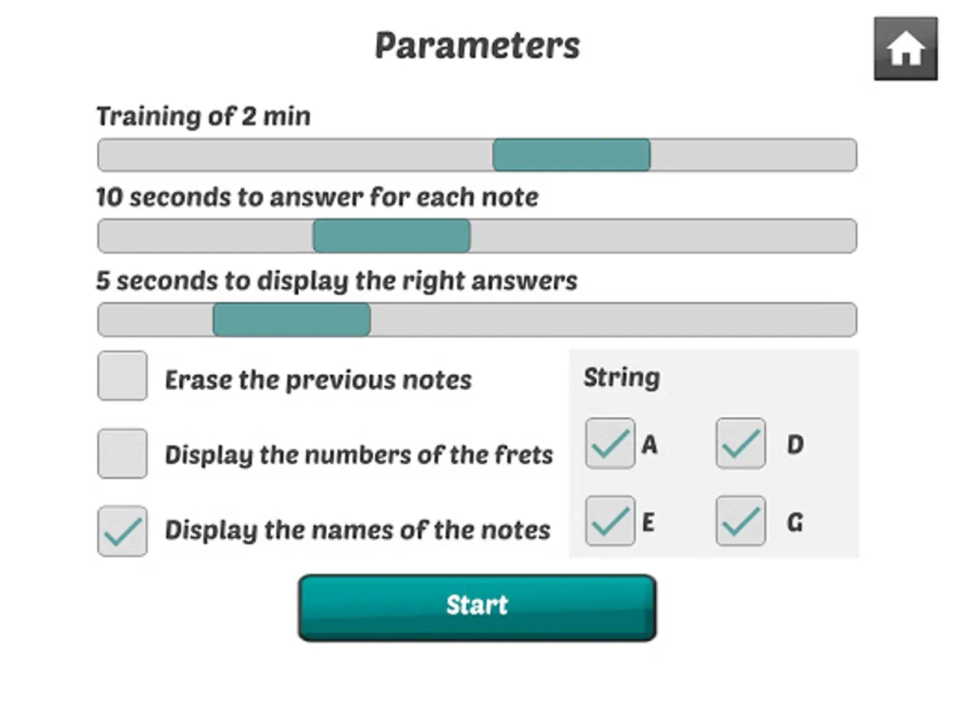This screenshot has height=715, width=954.
Task: Enable Display the numbers of frets checkbox
Action: coord(122,454)
